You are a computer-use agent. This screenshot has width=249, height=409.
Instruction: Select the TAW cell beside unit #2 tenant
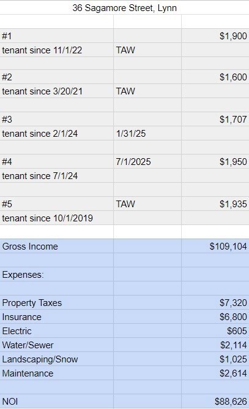[x=147, y=91]
